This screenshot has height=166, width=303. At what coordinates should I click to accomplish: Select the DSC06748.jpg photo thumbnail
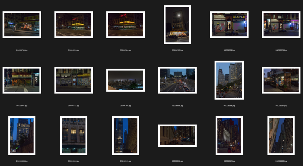pyautogui.click(x=22, y=25)
